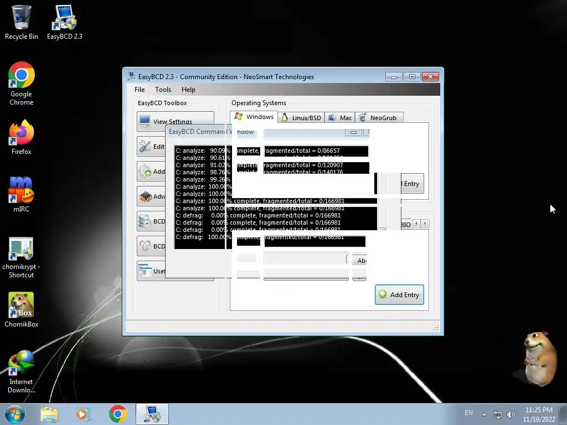Open the Help menu
Image resolution: width=567 pixels, height=425 pixels.
[188, 90]
